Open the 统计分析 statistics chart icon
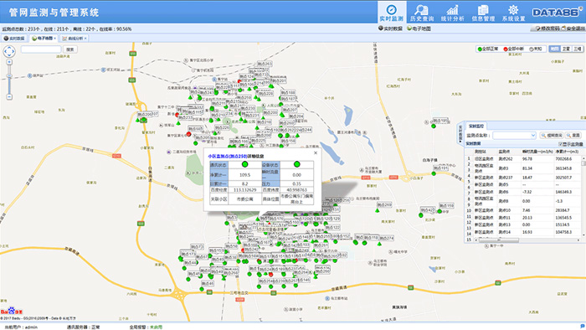The height and width of the screenshot is (330, 586). pos(452,13)
